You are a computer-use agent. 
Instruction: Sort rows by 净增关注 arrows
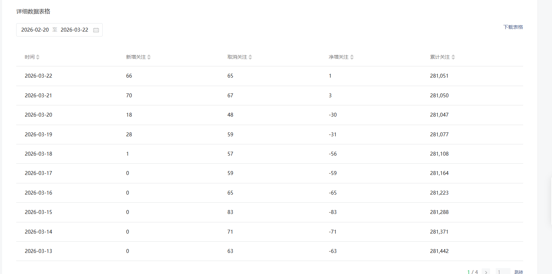click(352, 57)
